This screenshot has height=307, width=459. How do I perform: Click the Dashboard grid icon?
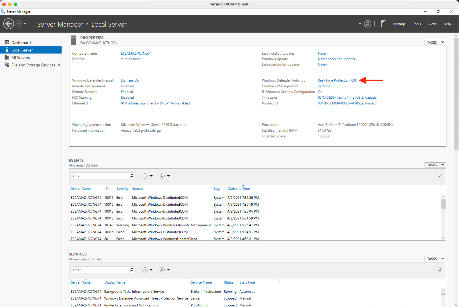7,42
